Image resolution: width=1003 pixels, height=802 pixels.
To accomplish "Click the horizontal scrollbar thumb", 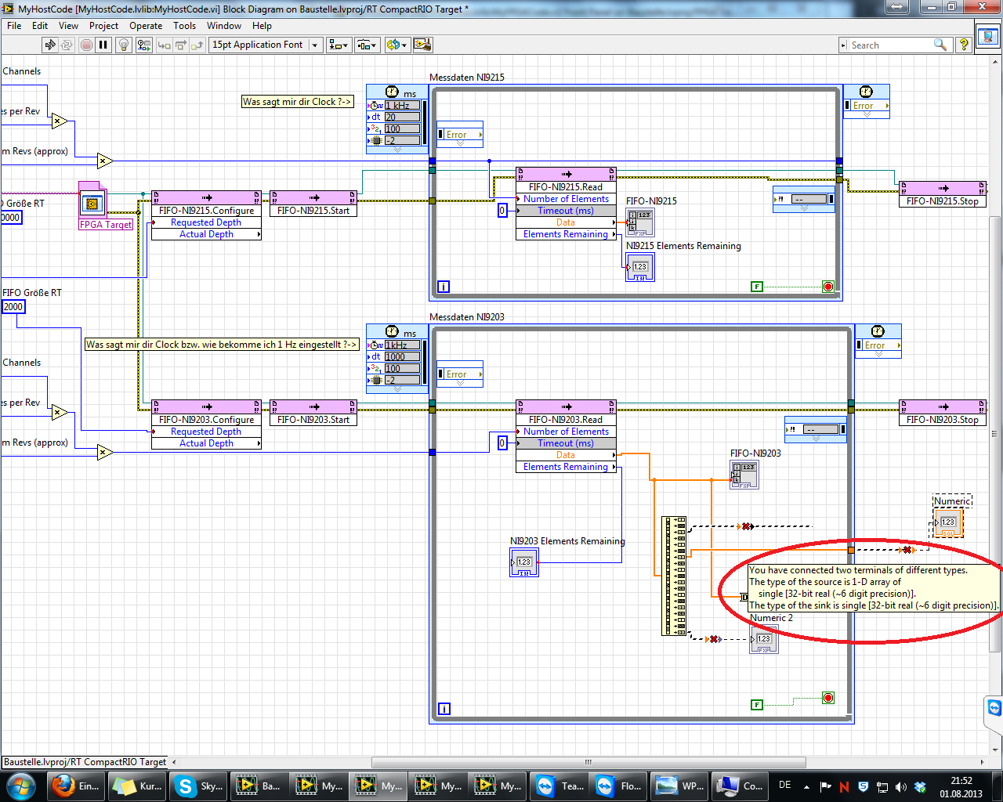I will [588, 762].
